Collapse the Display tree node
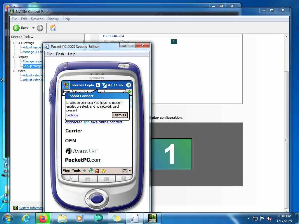 (15, 57)
